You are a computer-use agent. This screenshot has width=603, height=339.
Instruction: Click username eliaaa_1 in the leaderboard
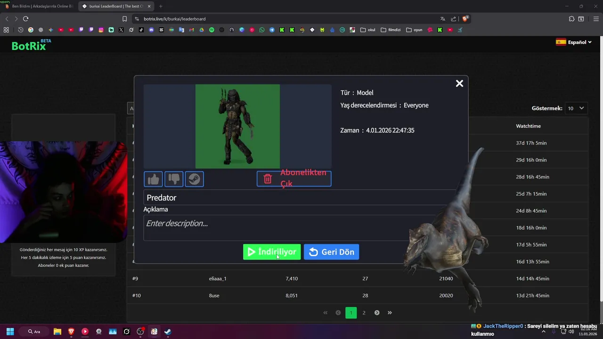tap(218, 279)
